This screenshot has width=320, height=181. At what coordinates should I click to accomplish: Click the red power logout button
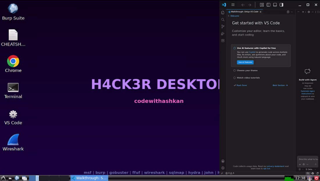coord(316,178)
